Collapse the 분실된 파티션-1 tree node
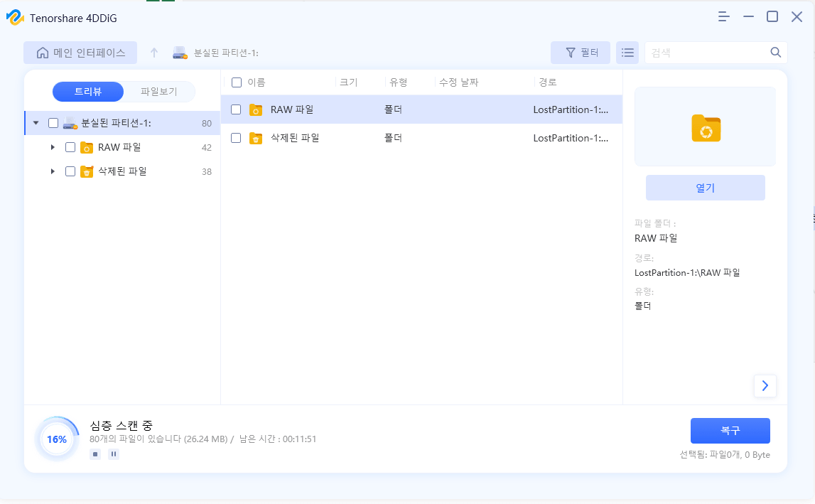Image resolution: width=815 pixels, height=504 pixels. pyautogui.click(x=36, y=123)
